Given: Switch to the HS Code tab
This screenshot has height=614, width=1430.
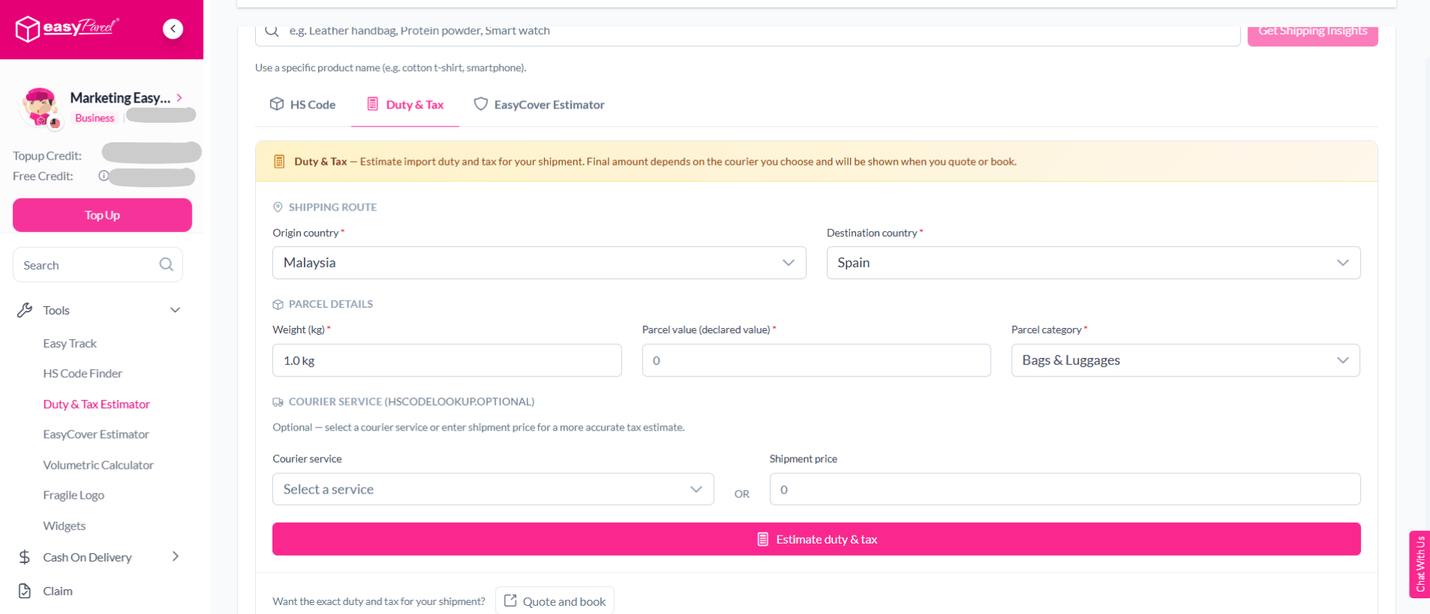Looking at the screenshot, I should 302,105.
